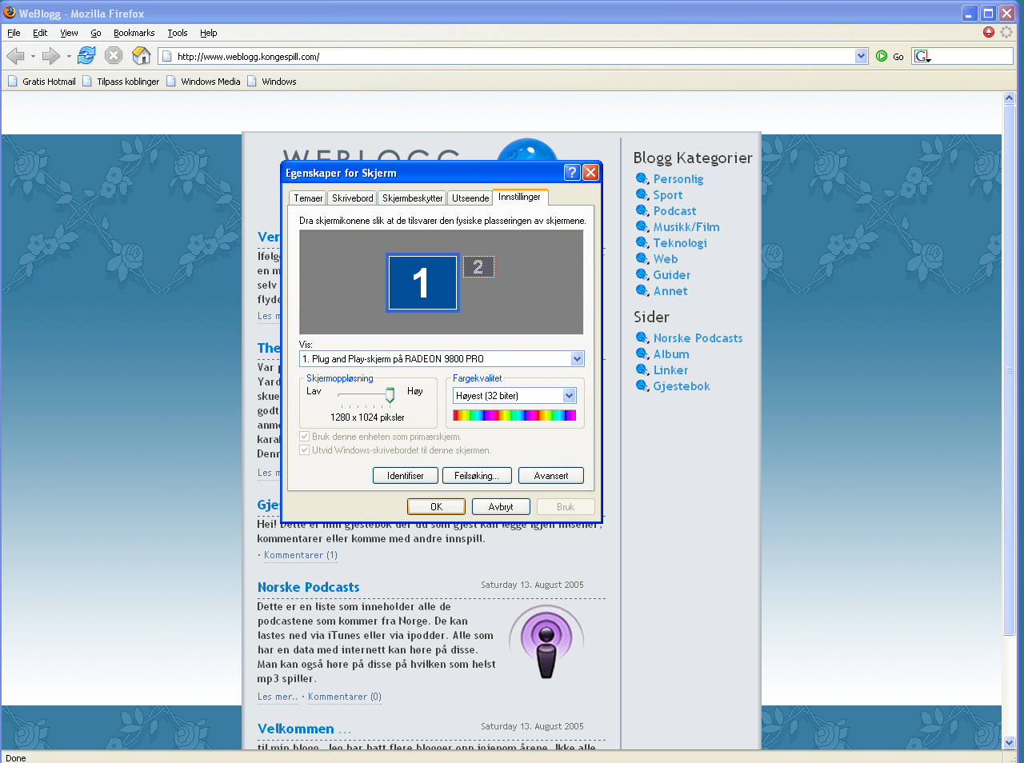
Task: Select monitor 1 icon in display preview
Action: pyautogui.click(x=422, y=283)
